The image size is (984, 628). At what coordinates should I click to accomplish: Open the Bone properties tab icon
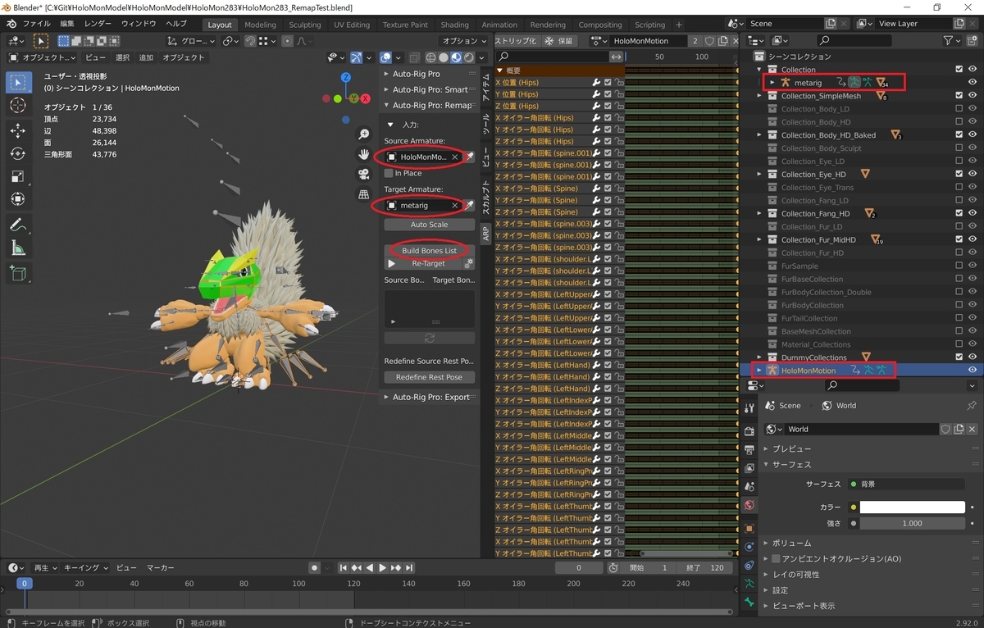(x=749, y=603)
